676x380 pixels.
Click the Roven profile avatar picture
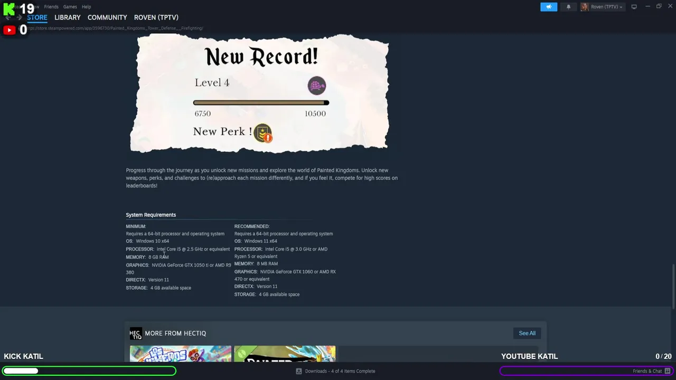click(x=585, y=7)
